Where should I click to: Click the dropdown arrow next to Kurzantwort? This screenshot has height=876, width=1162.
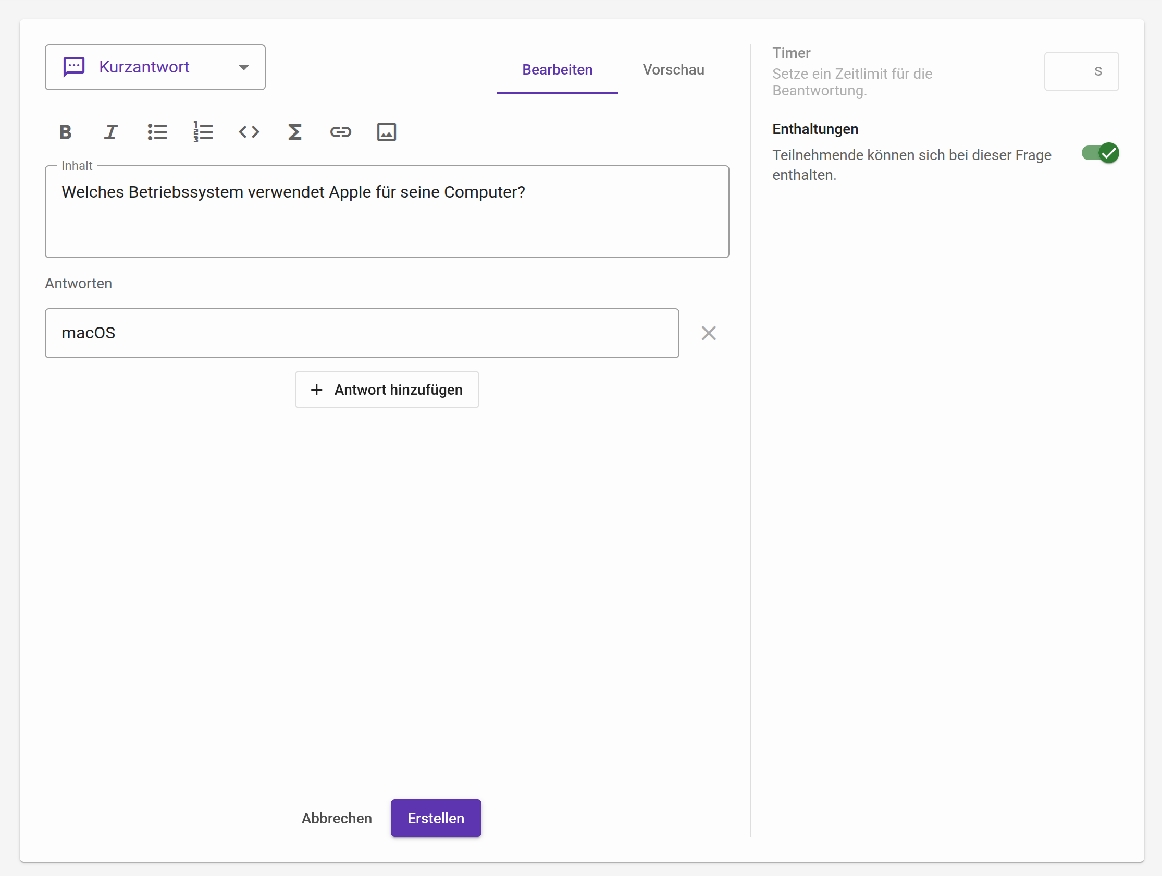[244, 67]
